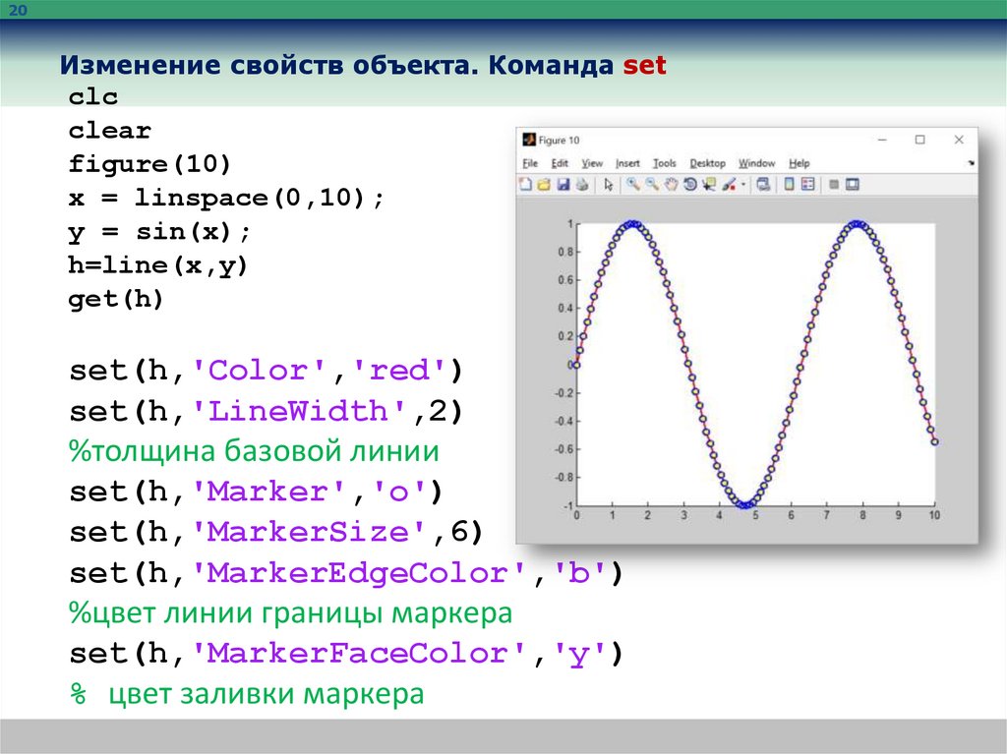Image resolution: width=1007 pixels, height=754 pixels.
Task: Click the Hide Plot Tools icon
Action: 834,185
